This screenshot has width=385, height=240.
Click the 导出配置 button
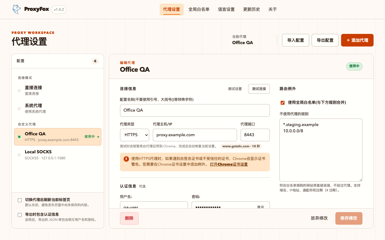click(325, 40)
